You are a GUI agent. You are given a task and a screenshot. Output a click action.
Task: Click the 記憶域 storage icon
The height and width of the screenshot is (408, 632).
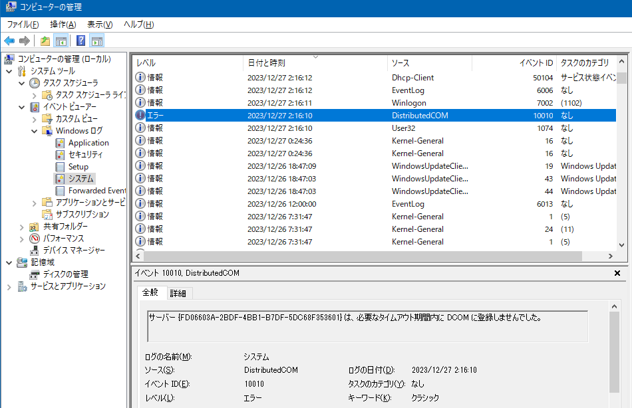pyautogui.click(x=22, y=262)
